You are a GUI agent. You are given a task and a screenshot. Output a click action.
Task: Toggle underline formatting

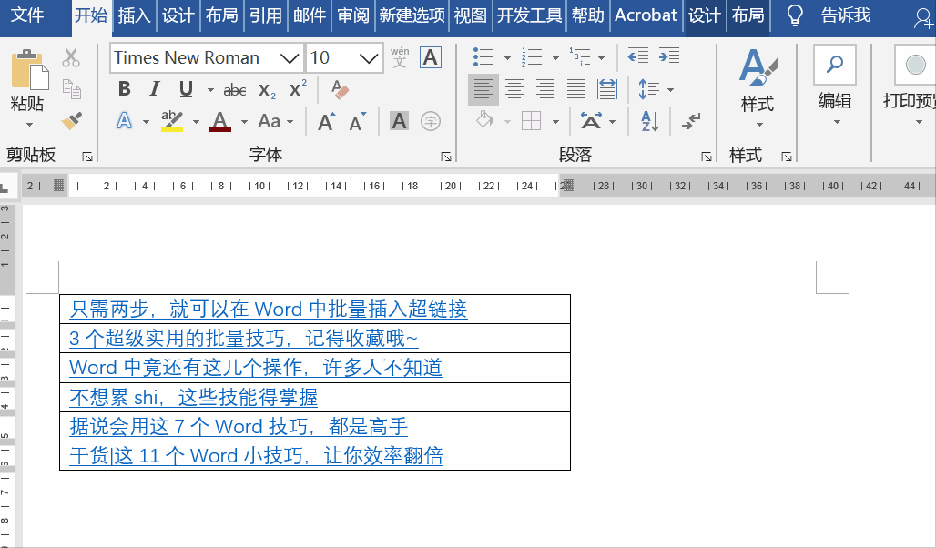click(186, 89)
